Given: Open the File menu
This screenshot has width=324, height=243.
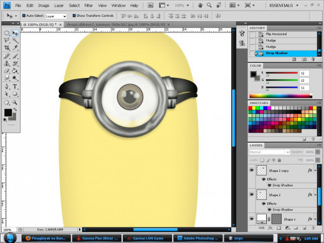Looking at the screenshot, I should point(18,6).
